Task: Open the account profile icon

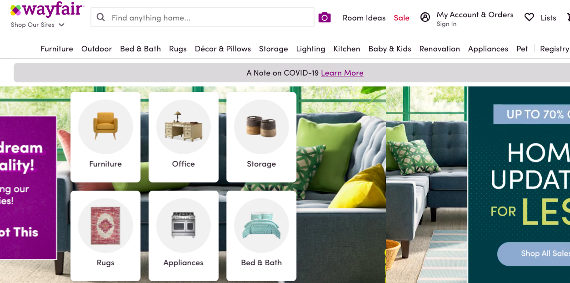Action: (x=425, y=17)
